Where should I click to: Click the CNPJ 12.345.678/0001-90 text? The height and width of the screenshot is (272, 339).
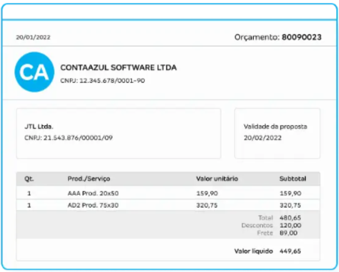(x=102, y=80)
